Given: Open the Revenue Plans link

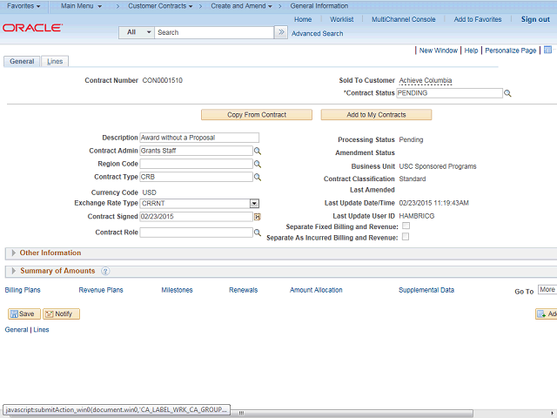Looking at the screenshot, I should (x=101, y=290).
